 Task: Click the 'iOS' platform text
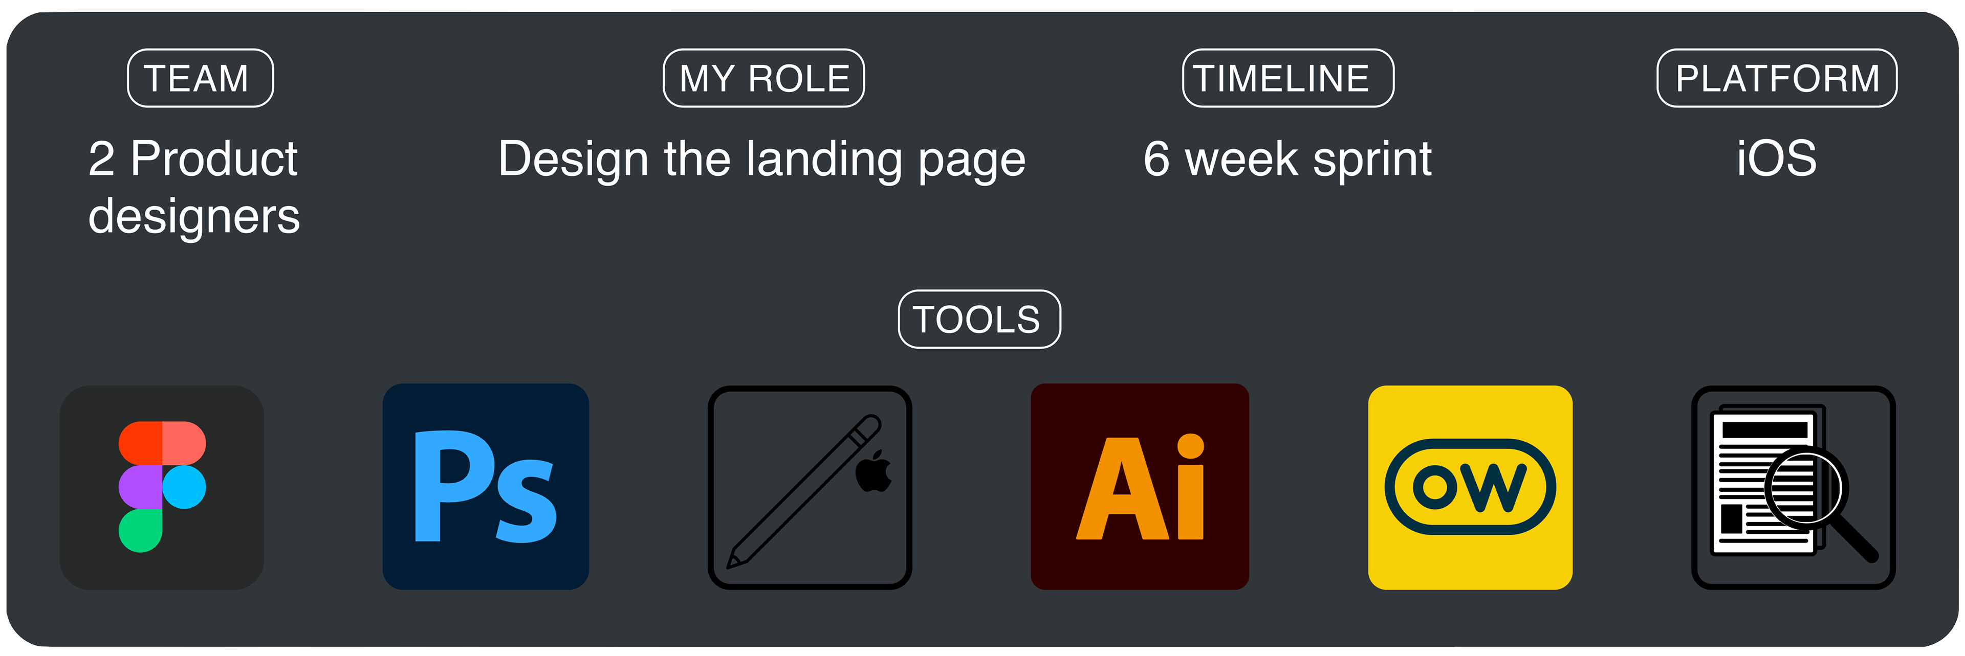point(1777,159)
